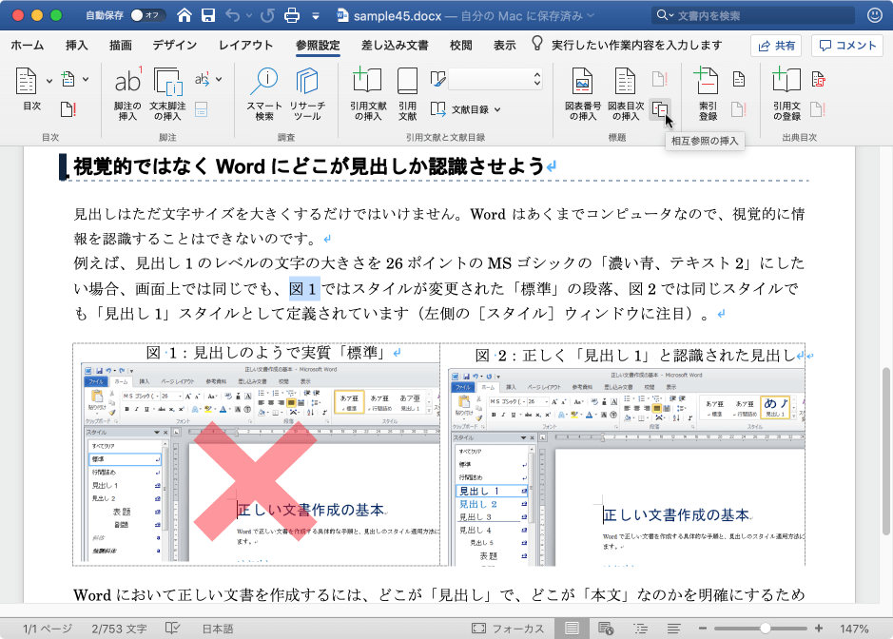Viewport: 893px width, 639px height.
Task: Expand the Table of Contents dropdown arrow
Action: coord(49,81)
